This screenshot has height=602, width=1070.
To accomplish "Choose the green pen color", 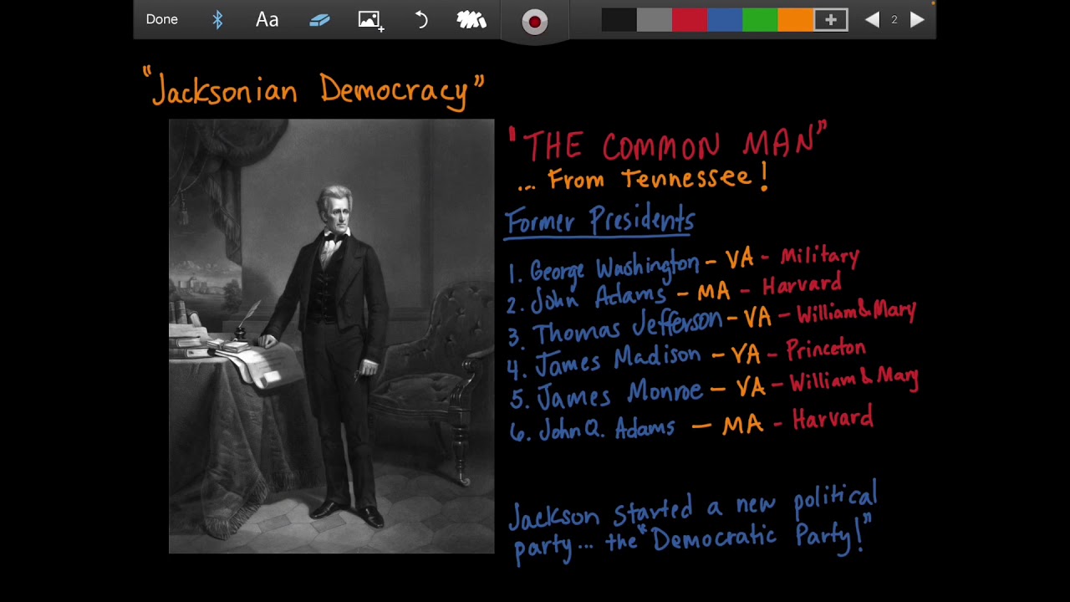I will 760,20.
